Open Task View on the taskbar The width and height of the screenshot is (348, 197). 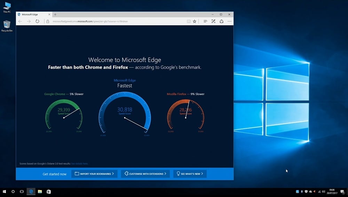pyautogui.click(x=22, y=191)
